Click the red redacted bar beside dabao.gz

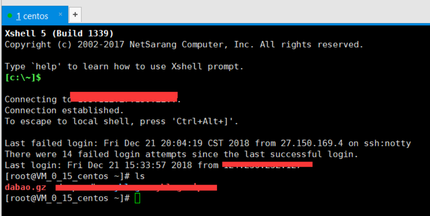[x=136, y=187]
